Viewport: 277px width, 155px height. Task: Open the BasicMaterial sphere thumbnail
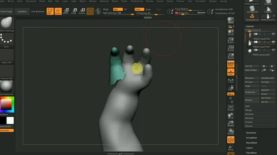coord(6,87)
